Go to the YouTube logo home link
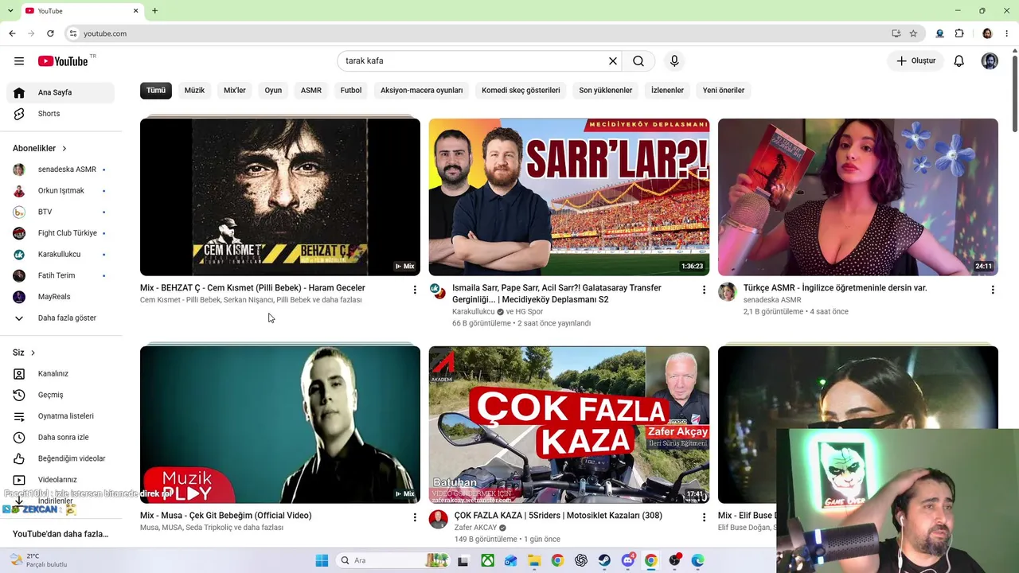This screenshot has width=1019, height=573. click(x=63, y=61)
